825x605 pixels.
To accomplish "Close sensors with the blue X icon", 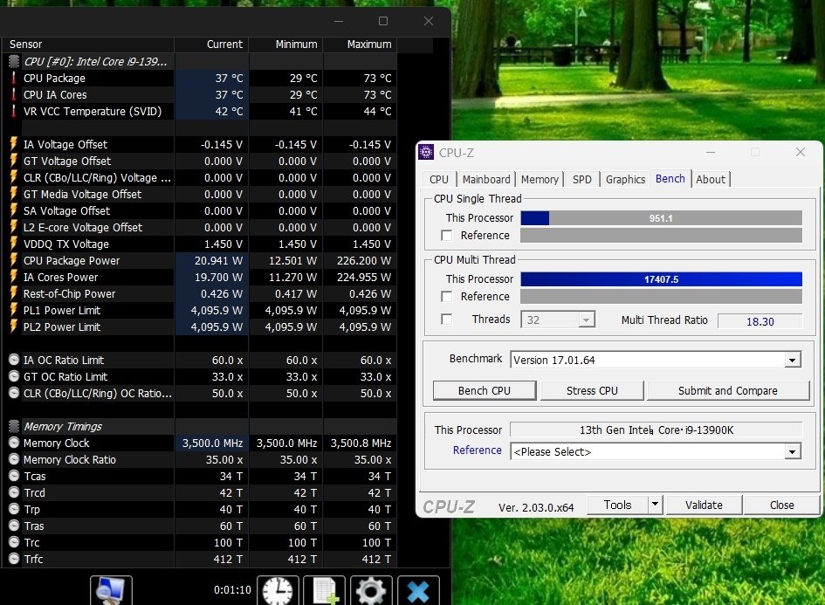I will (418, 590).
